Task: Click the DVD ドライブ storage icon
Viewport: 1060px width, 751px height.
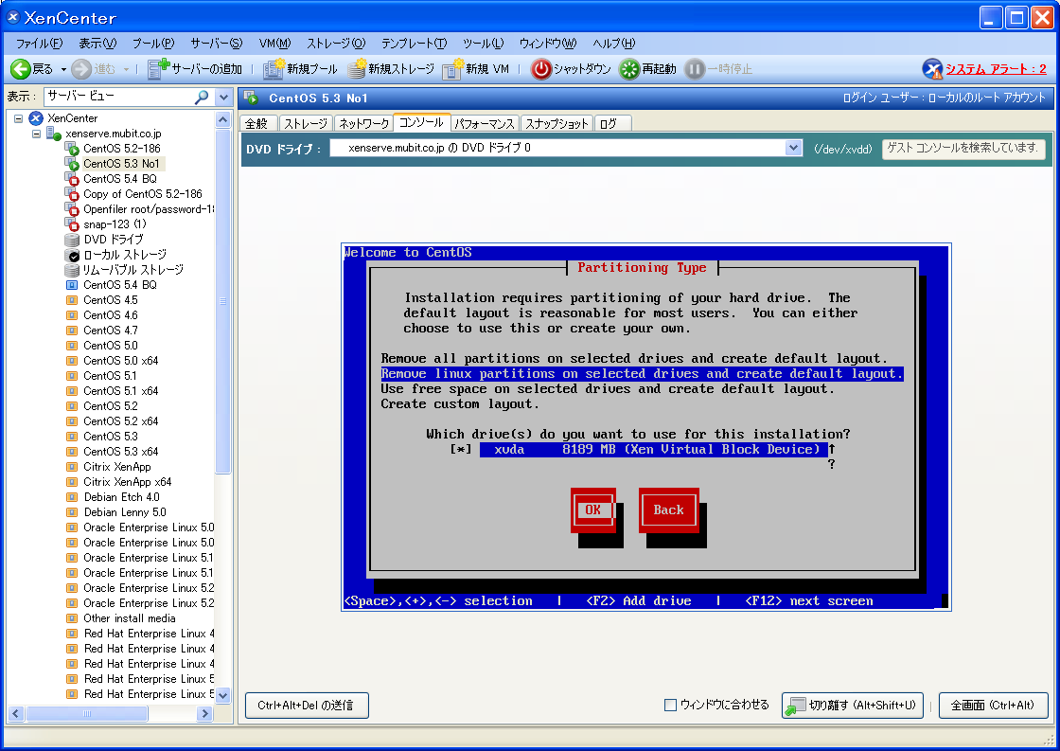Action: 72,240
